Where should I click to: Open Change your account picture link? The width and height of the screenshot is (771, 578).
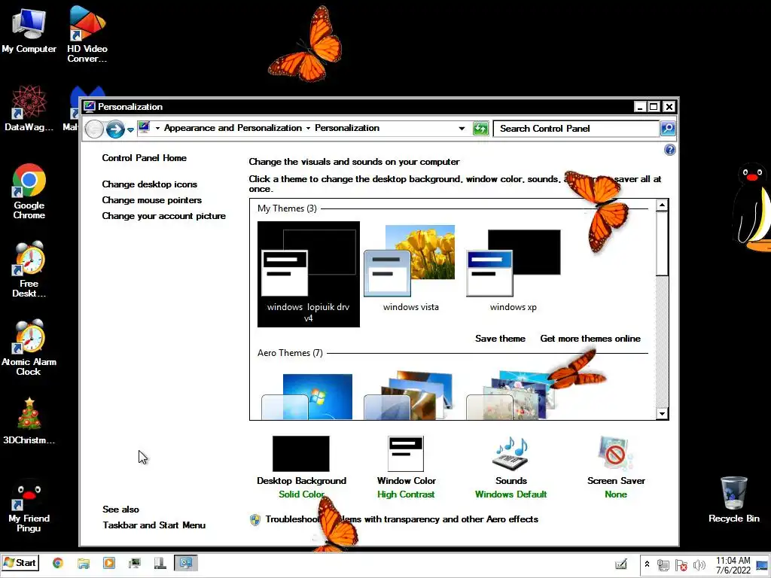163,216
